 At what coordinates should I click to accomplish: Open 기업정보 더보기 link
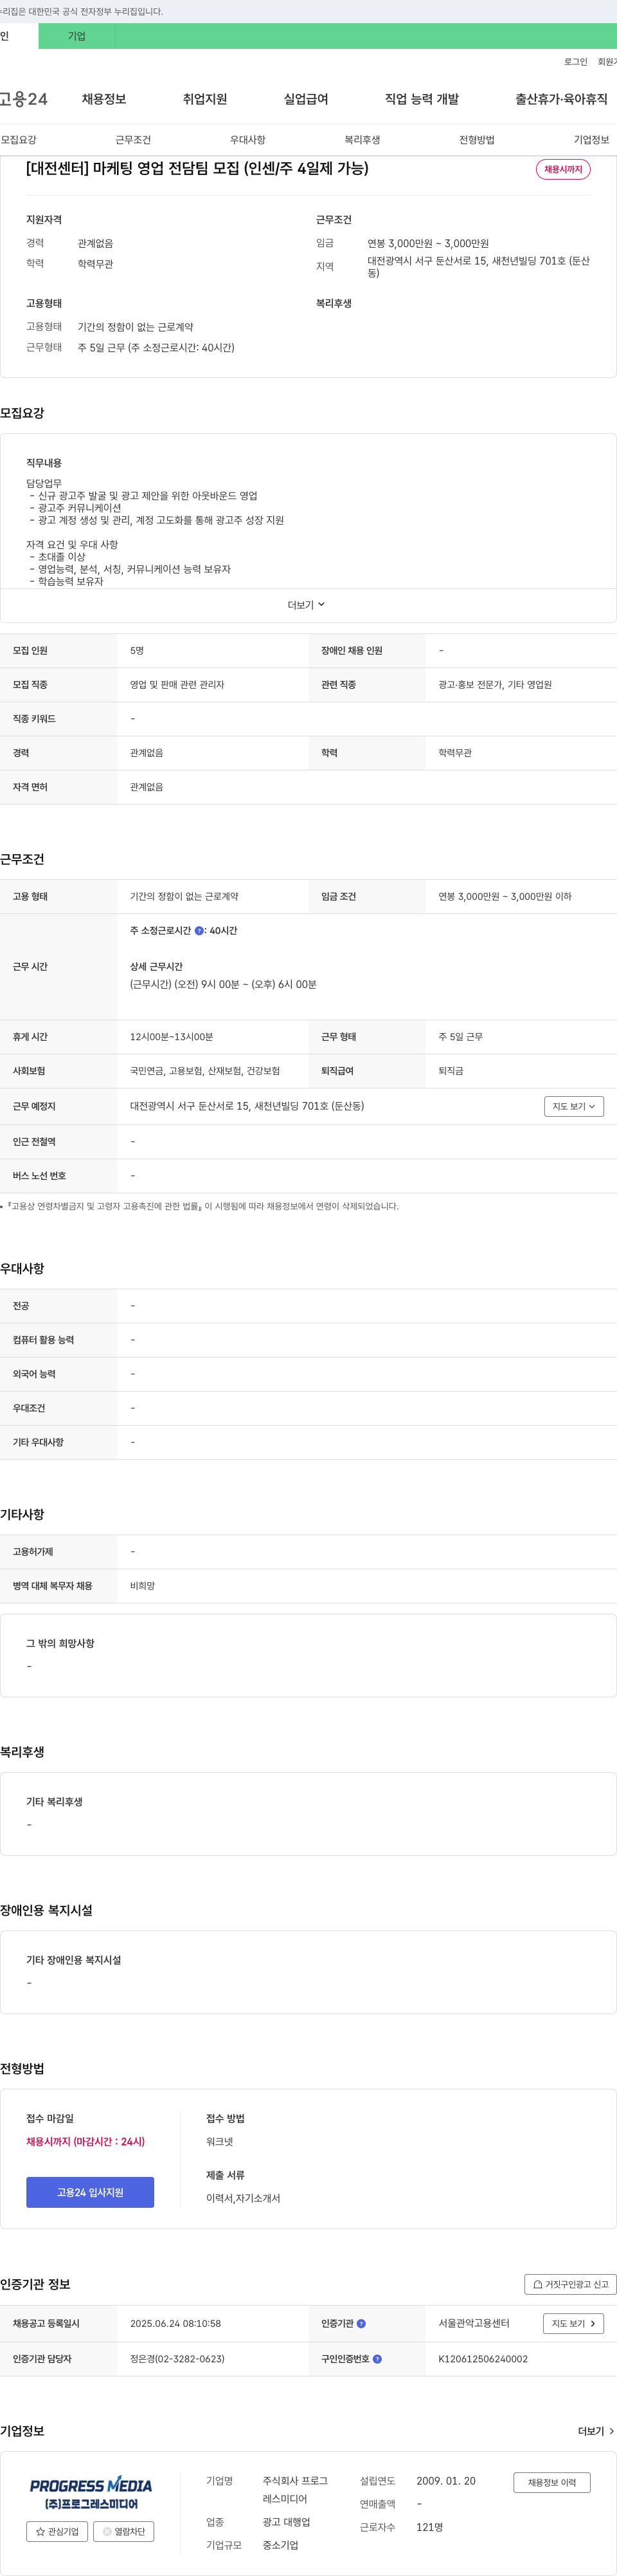[596, 2431]
